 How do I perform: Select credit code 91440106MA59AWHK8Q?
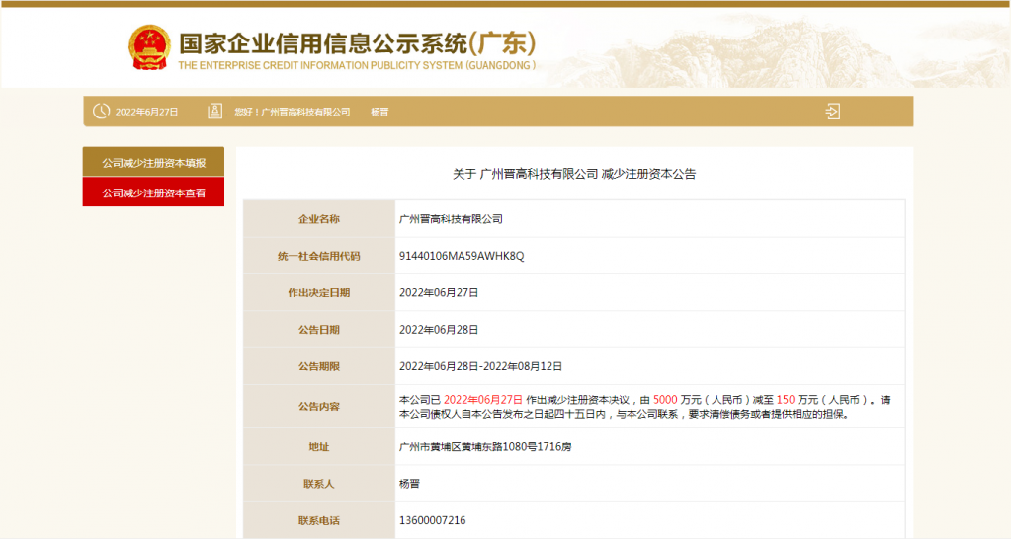coord(462,256)
